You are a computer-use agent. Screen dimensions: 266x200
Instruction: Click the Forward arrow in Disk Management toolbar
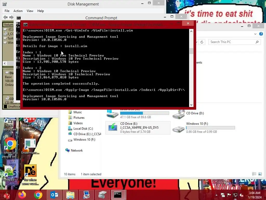pyautogui.click(x=11, y=17)
